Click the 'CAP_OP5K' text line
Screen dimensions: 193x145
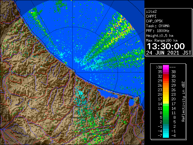(x=154, y=21)
